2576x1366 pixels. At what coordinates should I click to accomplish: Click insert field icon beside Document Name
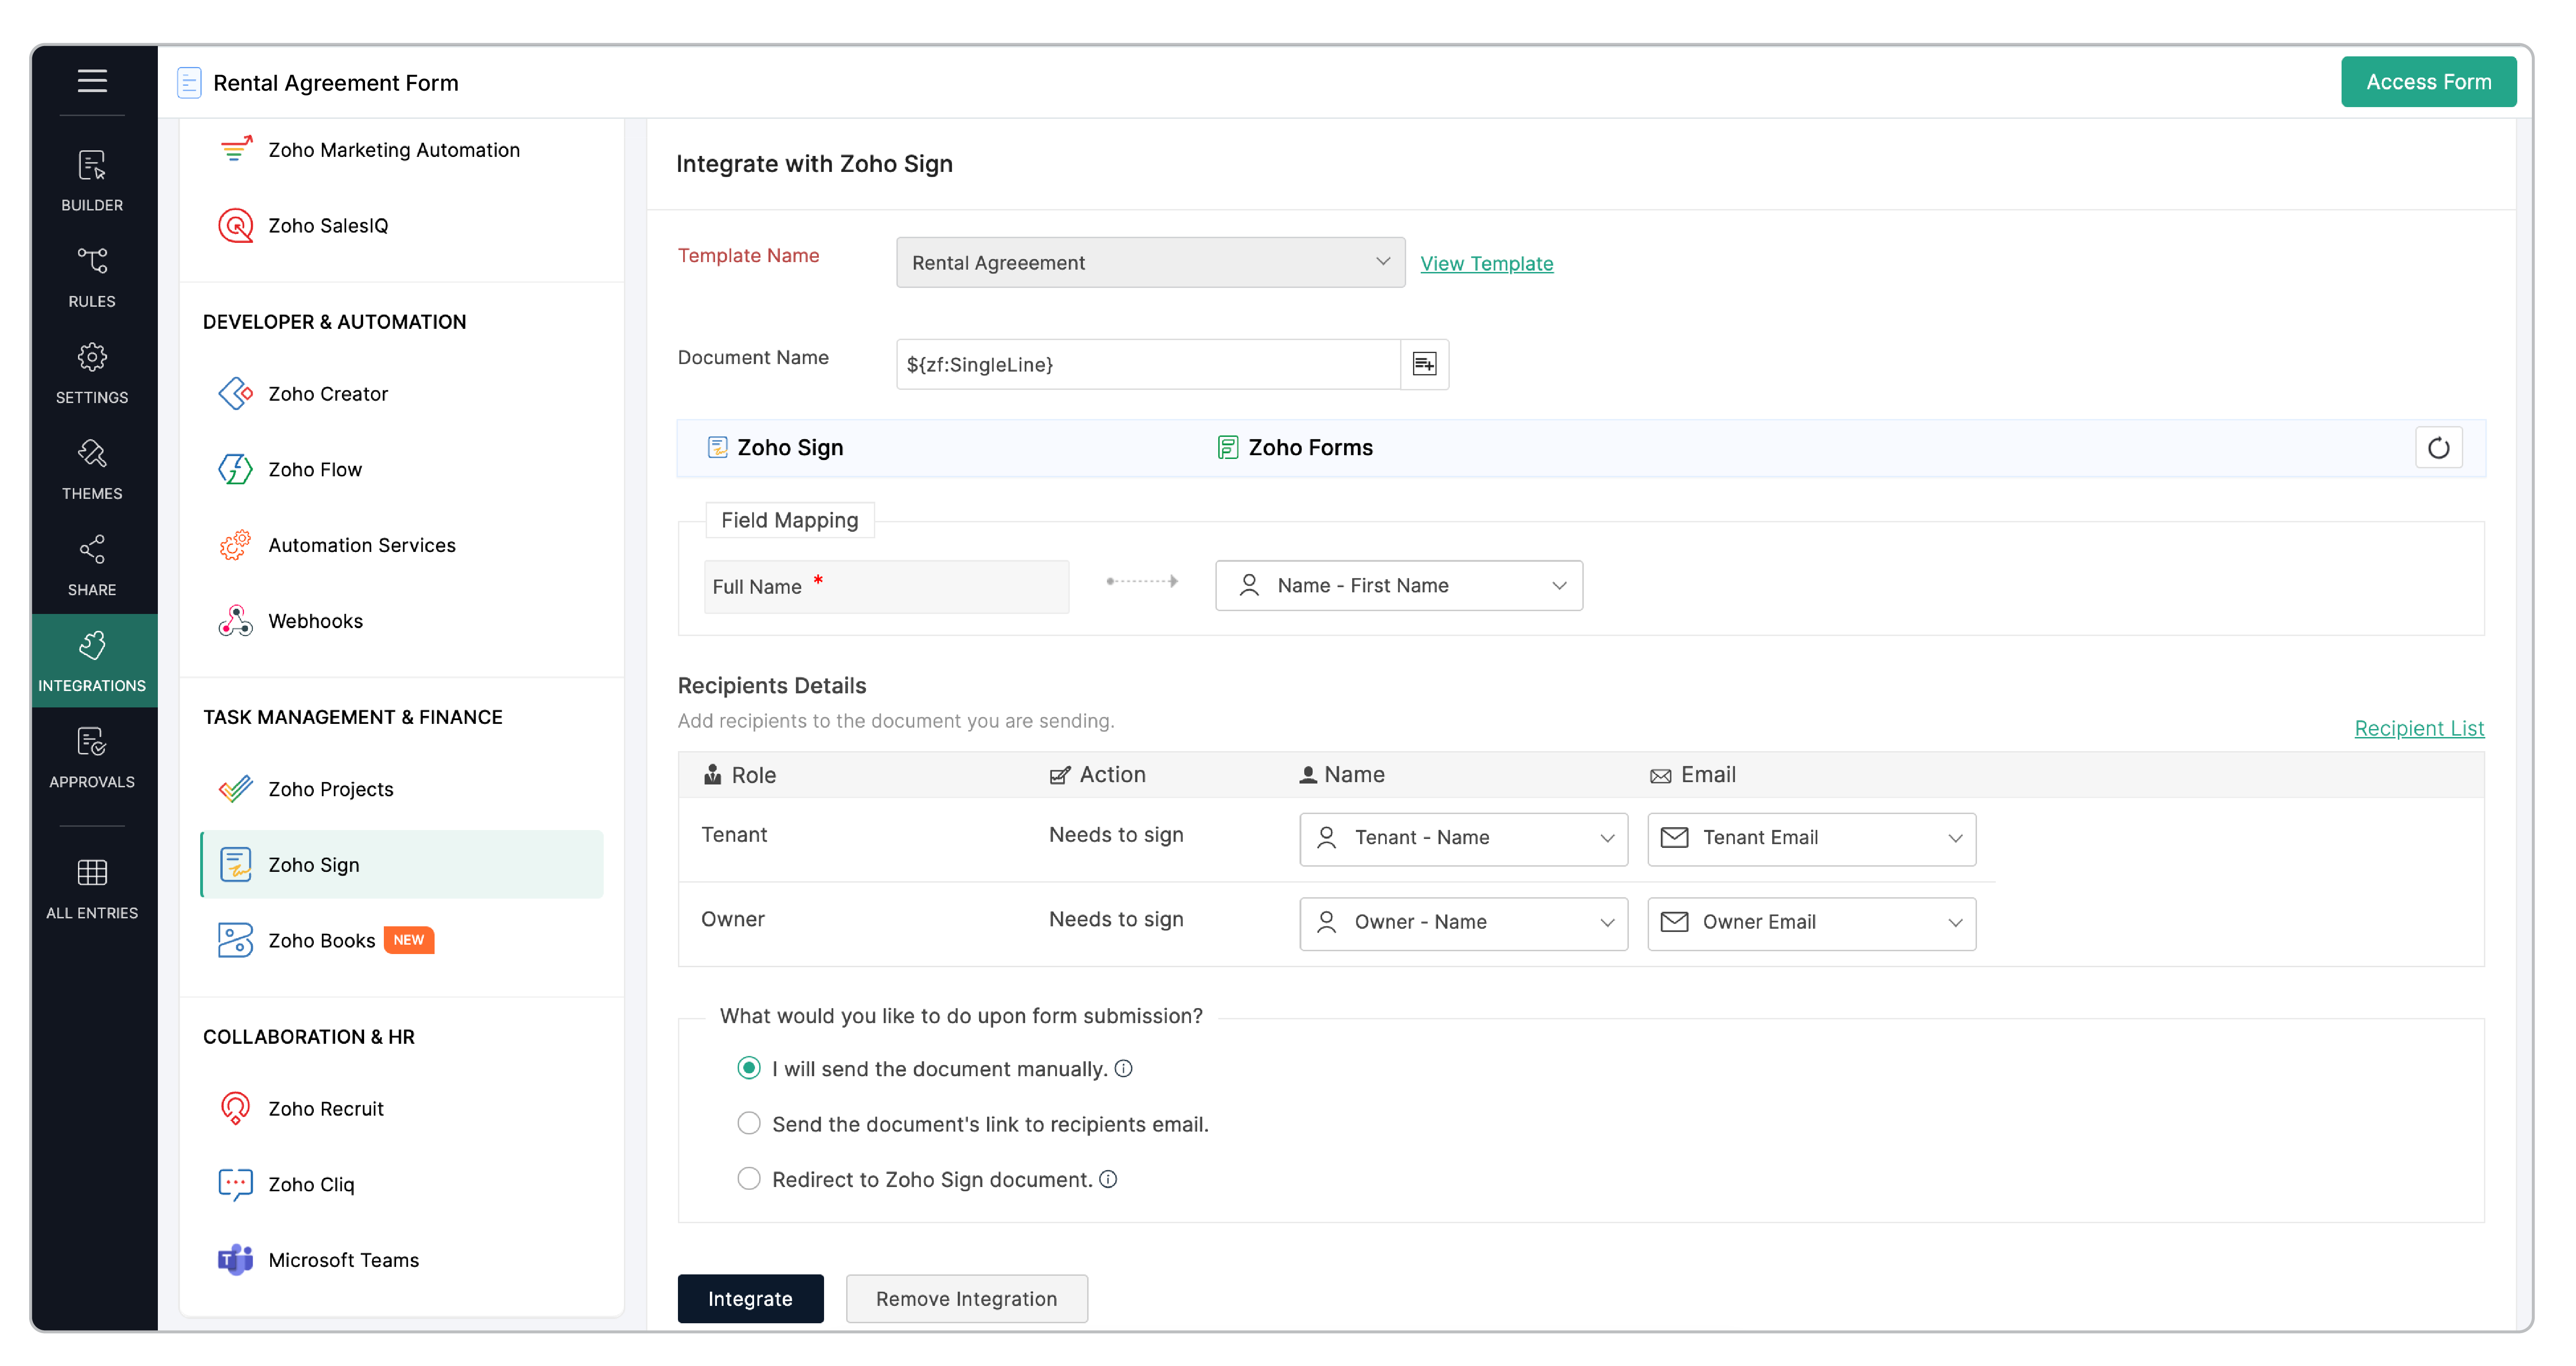pos(1424,364)
